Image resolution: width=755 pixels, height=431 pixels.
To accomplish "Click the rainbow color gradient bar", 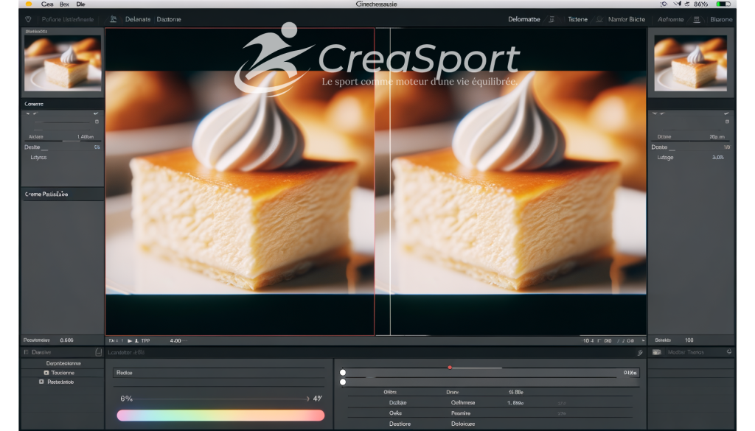I will pyautogui.click(x=220, y=416).
